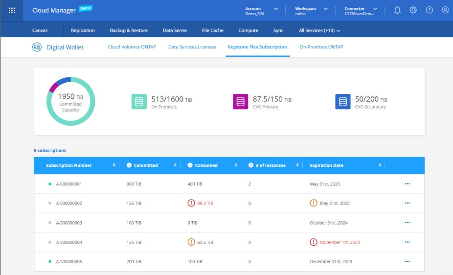The image size is (453, 275).
Task: Click the alert icon beside November 1st, 2020
Action: tap(314, 242)
